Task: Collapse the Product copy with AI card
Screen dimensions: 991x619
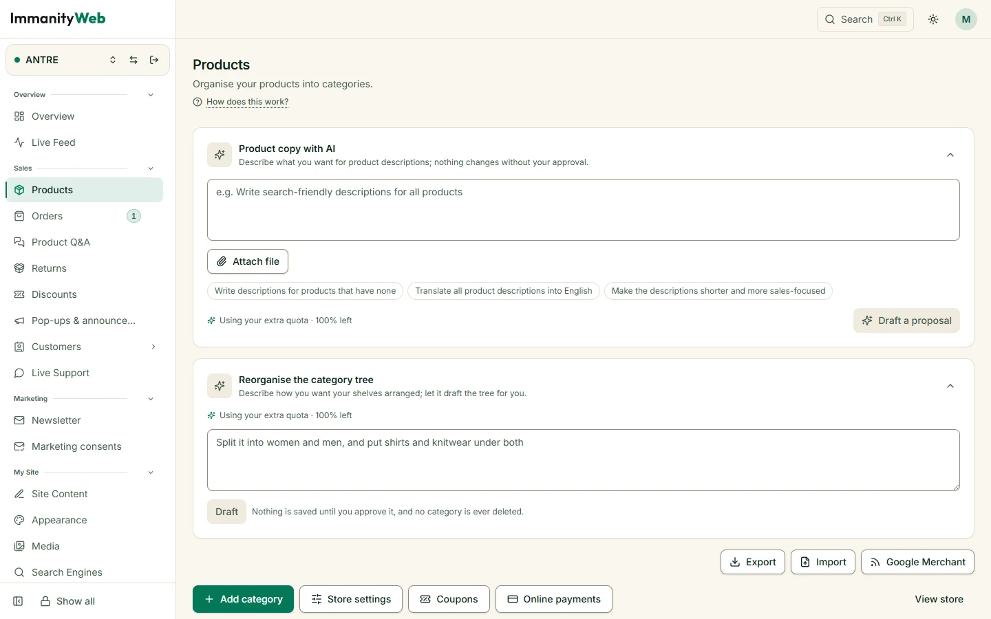Action: tap(950, 155)
